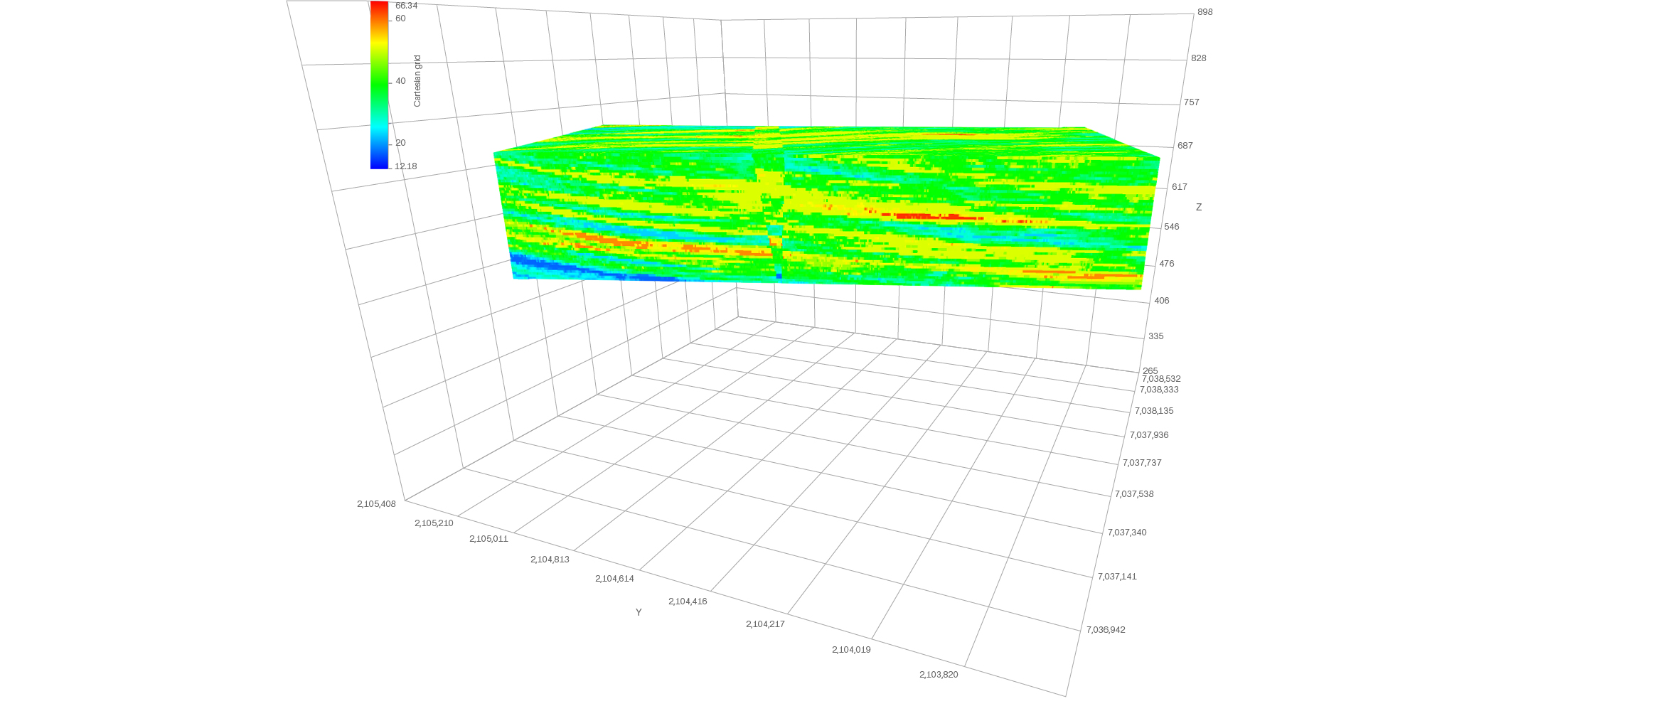Click Z axis tick label 265
This screenshot has height=711, width=1661.
(x=1150, y=371)
